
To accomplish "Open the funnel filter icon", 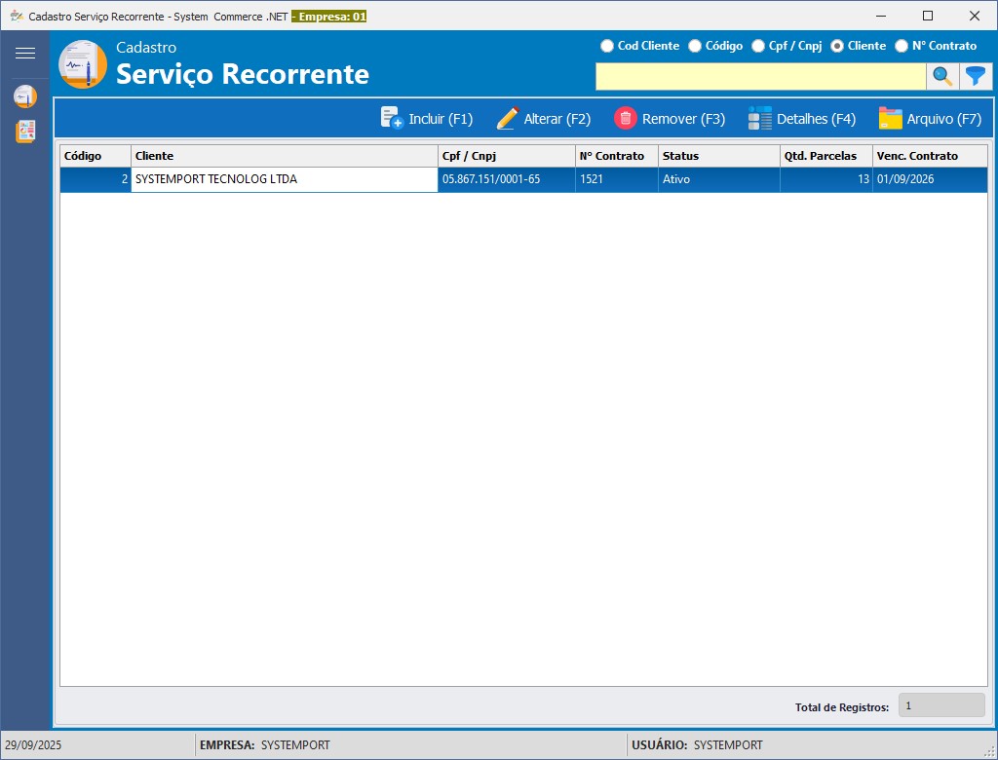I will [x=977, y=76].
